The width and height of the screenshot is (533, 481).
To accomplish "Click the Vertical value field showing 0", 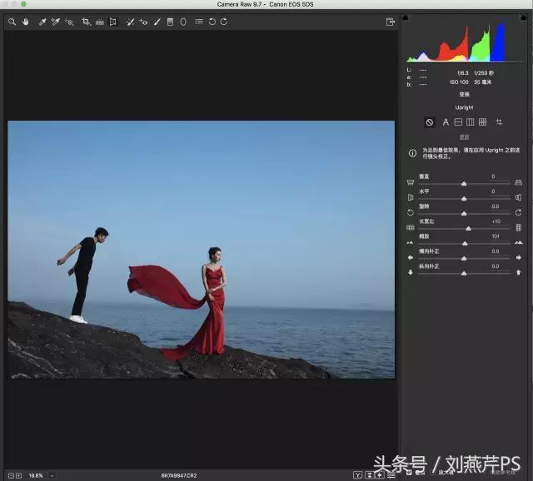I will (x=493, y=176).
